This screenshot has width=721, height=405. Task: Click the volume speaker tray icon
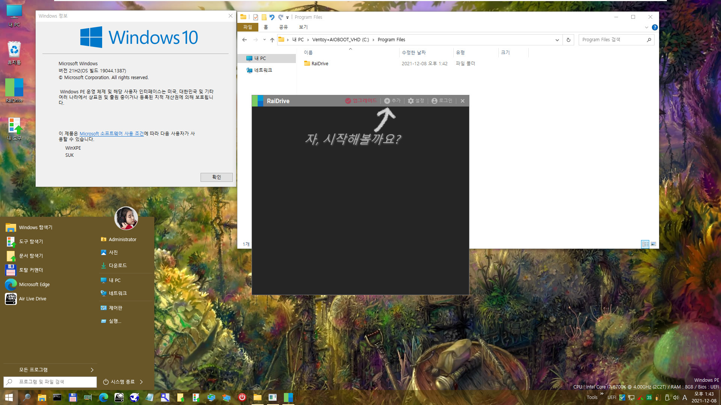click(x=676, y=397)
